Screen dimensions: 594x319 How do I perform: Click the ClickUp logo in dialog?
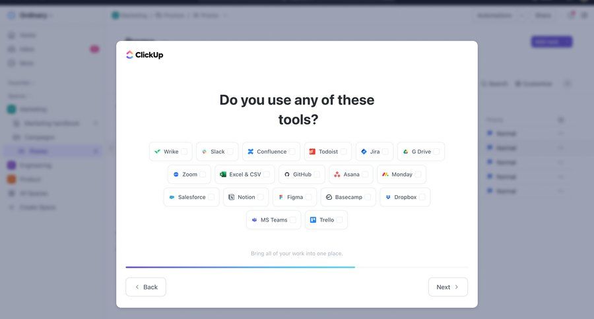tap(145, 55)
